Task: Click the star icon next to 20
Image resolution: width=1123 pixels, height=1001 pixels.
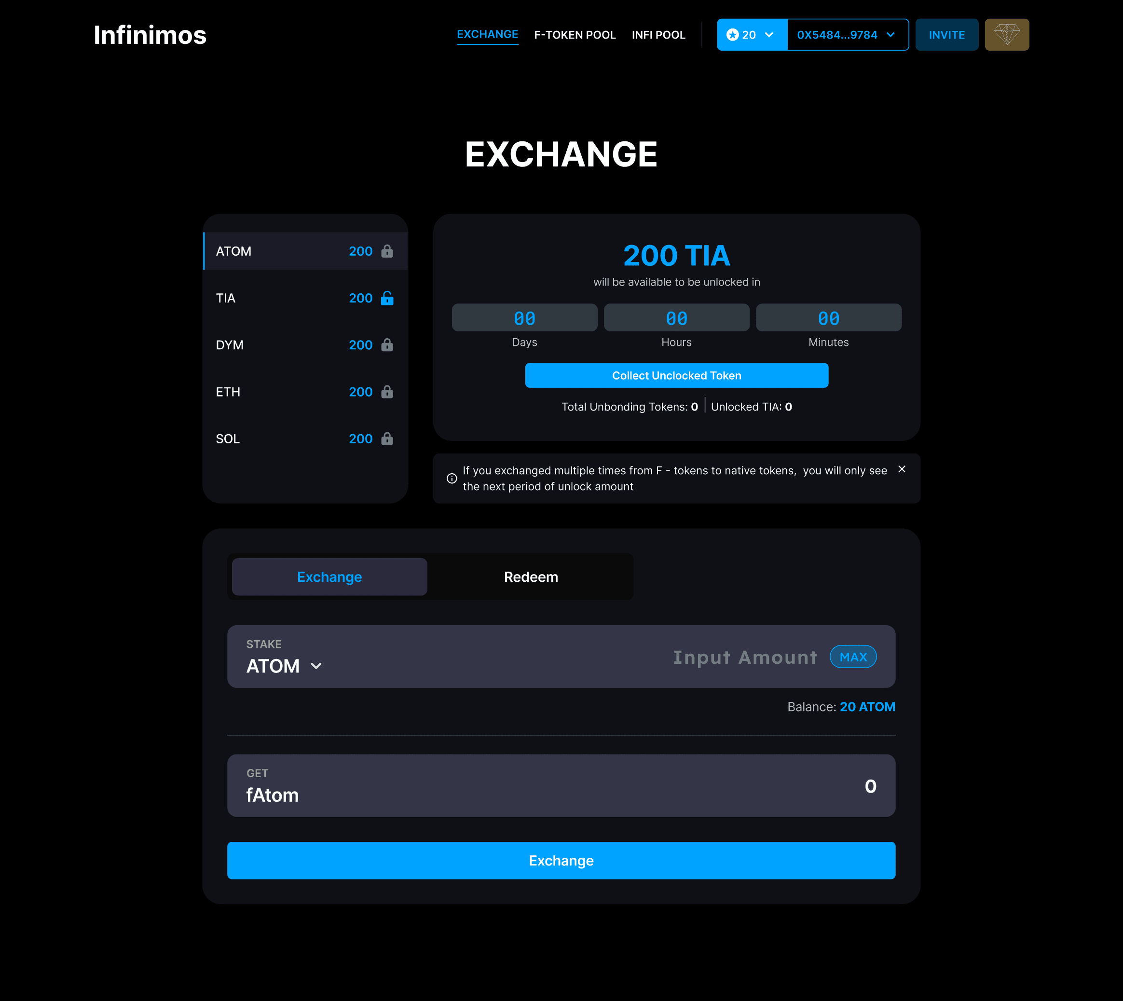Action: [733, 35]
